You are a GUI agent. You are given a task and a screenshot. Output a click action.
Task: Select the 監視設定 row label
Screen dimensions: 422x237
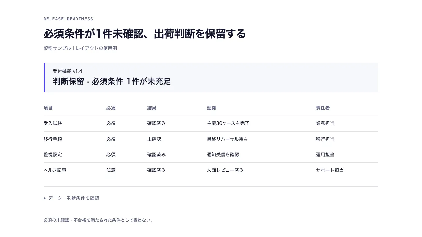click(53, 155)
